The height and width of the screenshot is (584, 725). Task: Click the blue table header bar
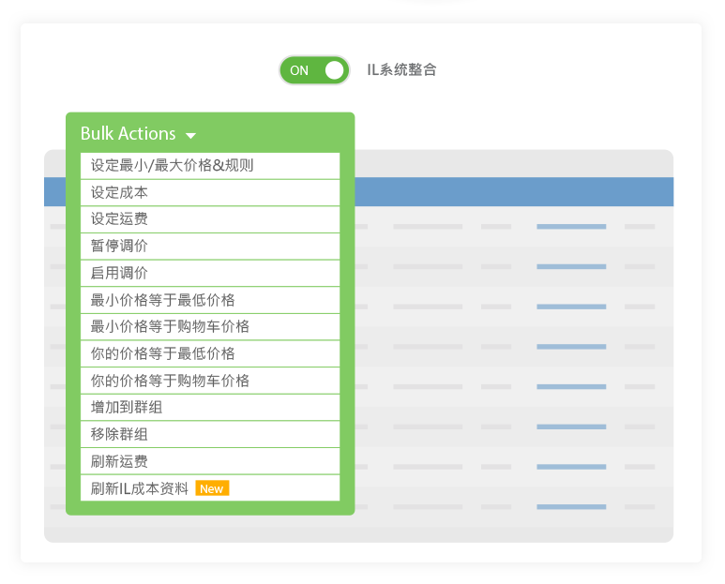[513, 192]
